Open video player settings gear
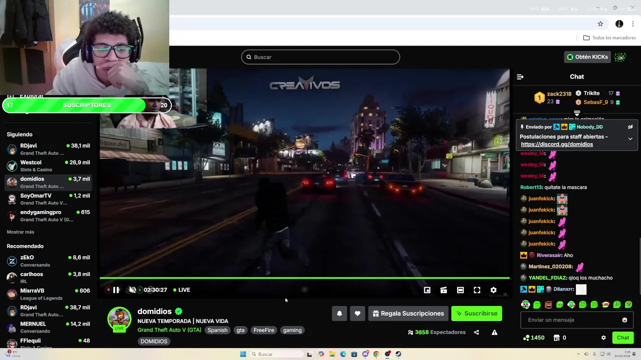Screen dimensions: 641x360 coord(493,290)
